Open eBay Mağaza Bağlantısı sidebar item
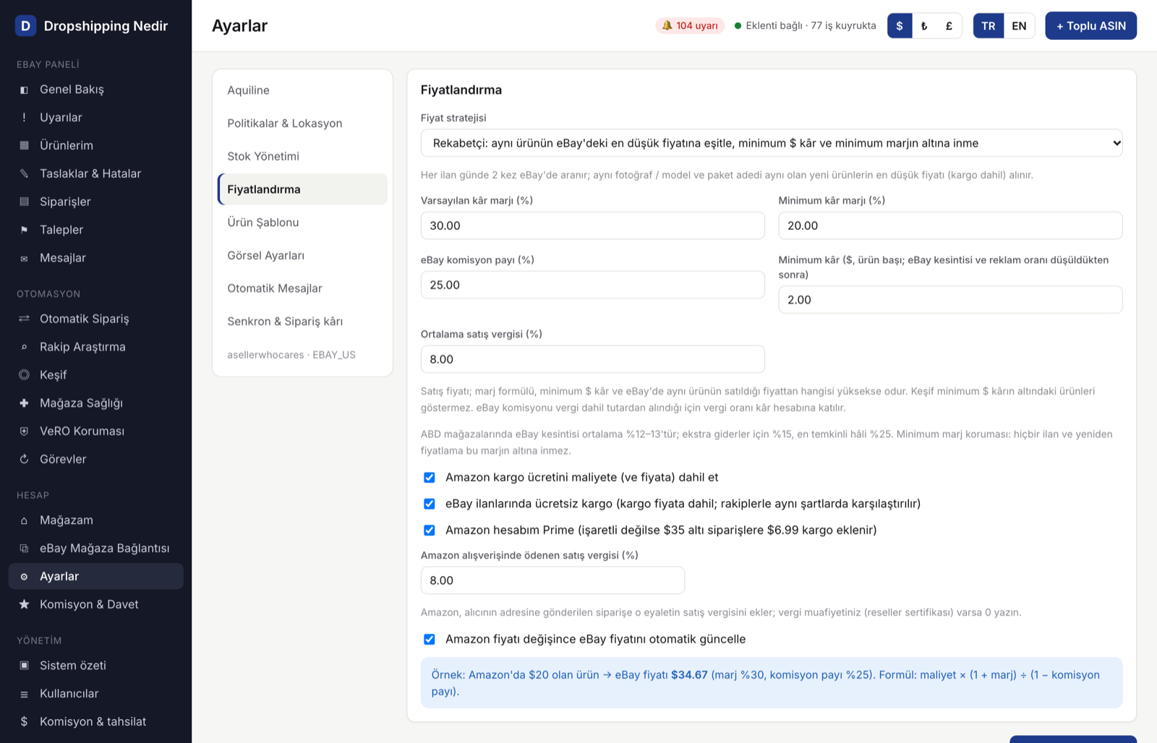Viewport: 1157px width, 743px height. pyautogui.click(x=95, y=549)
